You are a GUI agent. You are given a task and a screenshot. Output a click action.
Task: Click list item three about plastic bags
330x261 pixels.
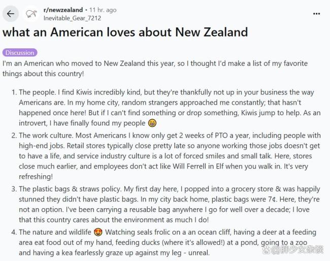(166, 204)
